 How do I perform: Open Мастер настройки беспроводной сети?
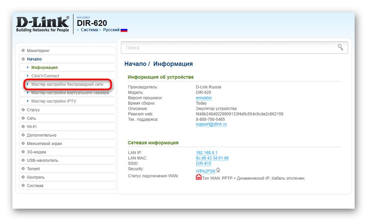click(67, 84)
